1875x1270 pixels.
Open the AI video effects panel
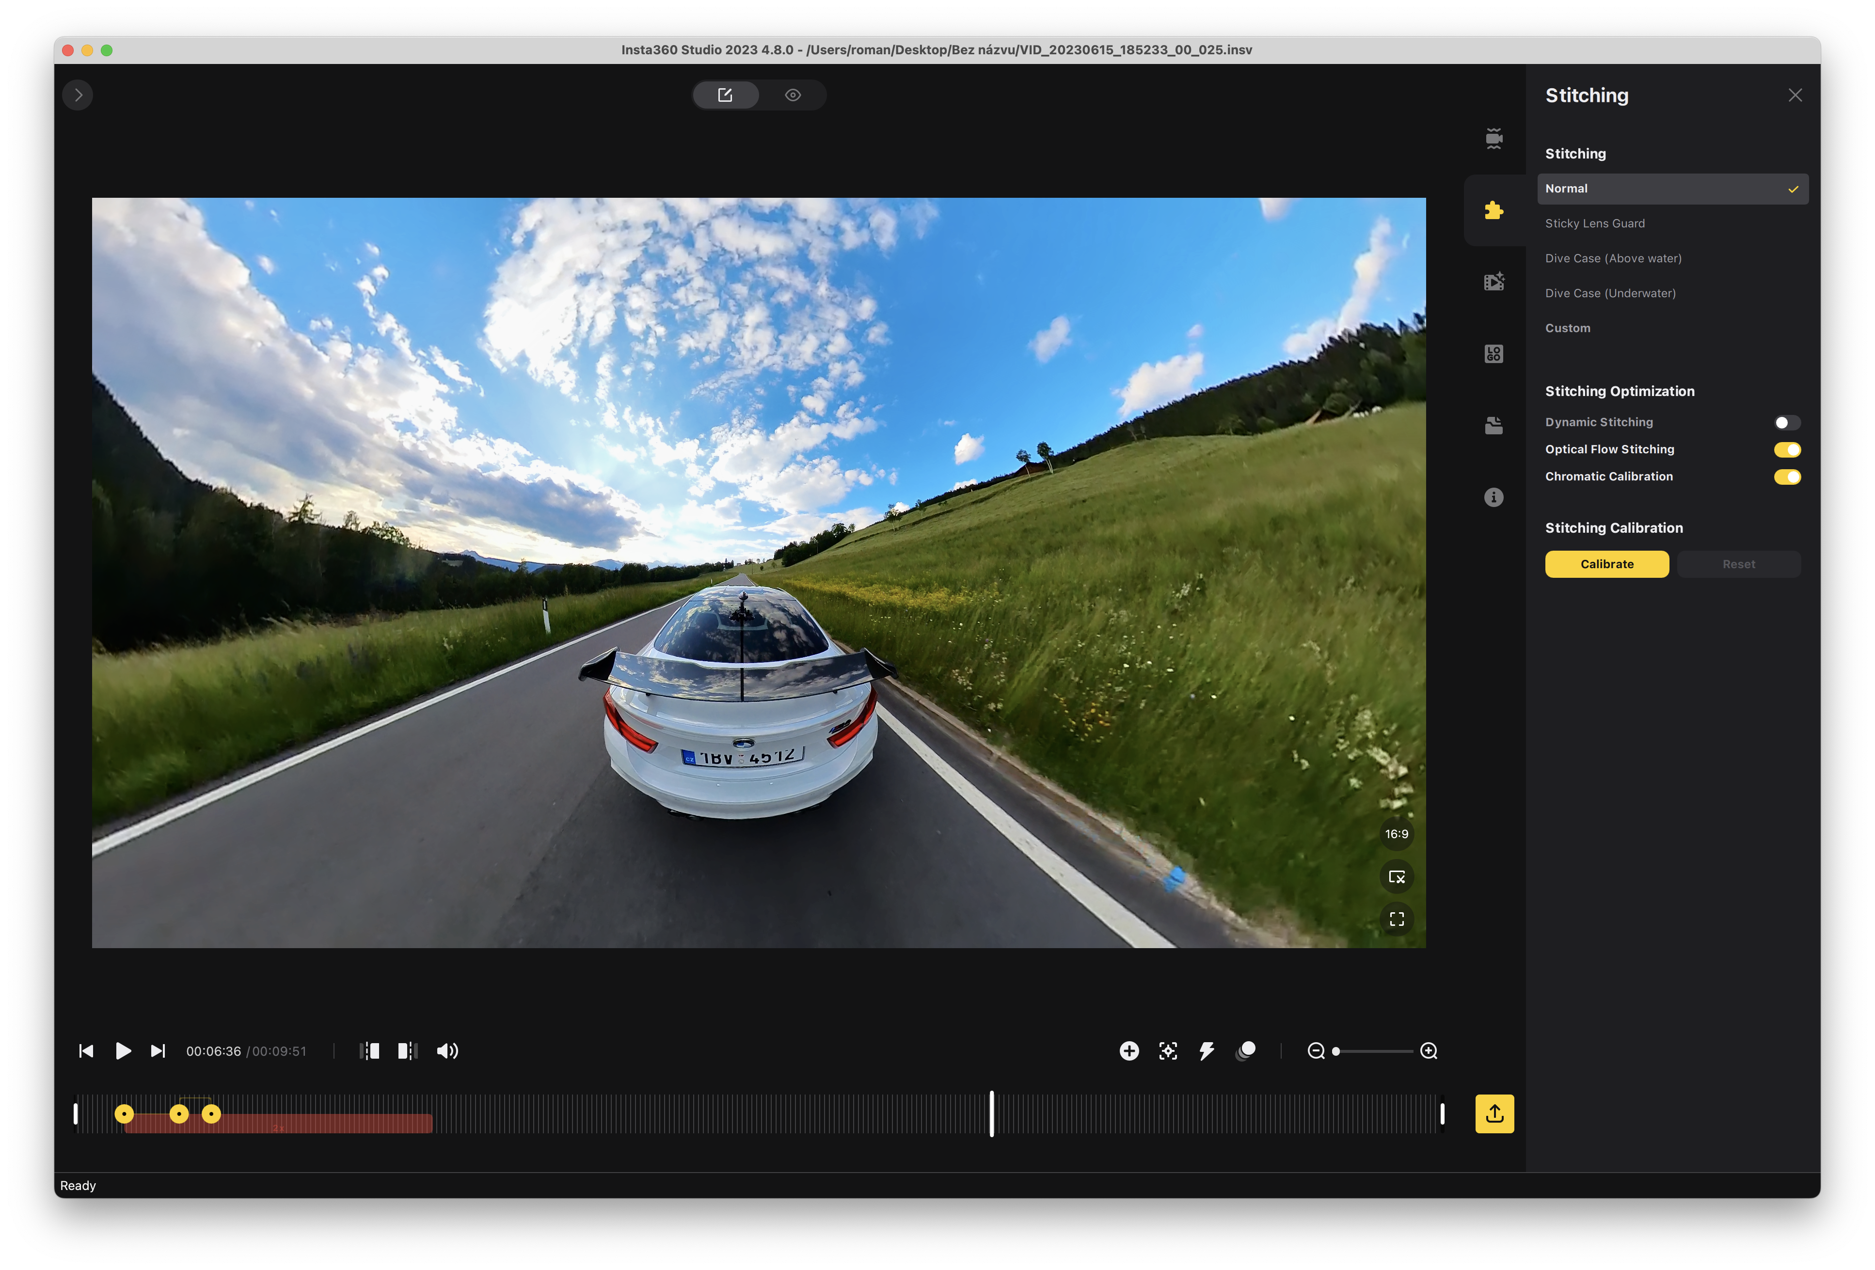pyautogui.click(x=1494, y=281)
